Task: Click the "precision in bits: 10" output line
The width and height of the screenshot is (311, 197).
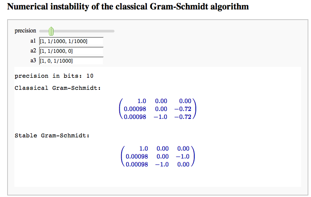Action: (x=54, y=76)
